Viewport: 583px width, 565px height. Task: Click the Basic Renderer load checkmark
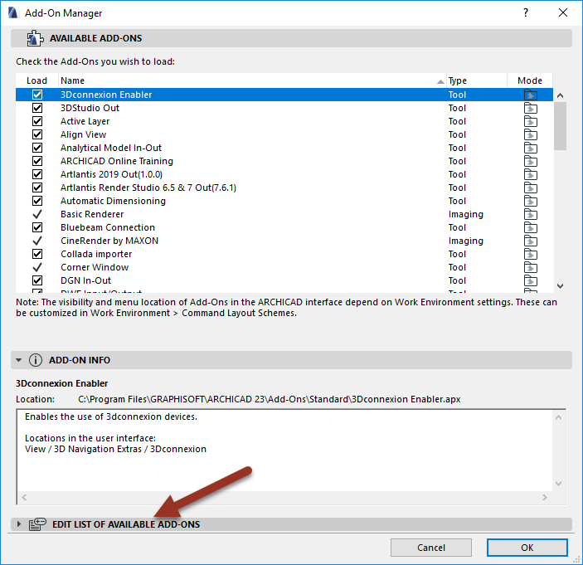pos(37,214)
